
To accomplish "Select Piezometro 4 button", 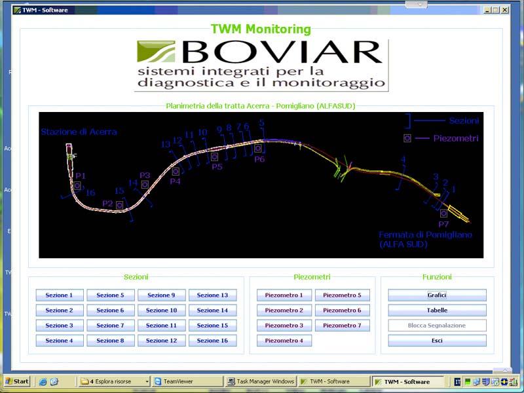I will [x=284, y=341].
